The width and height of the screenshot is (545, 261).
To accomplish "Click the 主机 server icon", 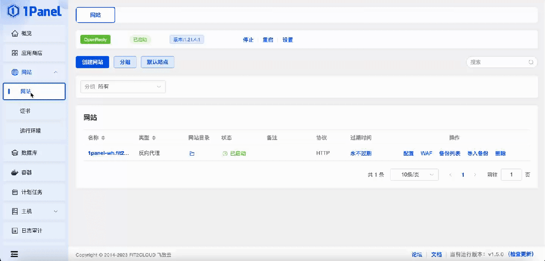I will tap(15, 211).
